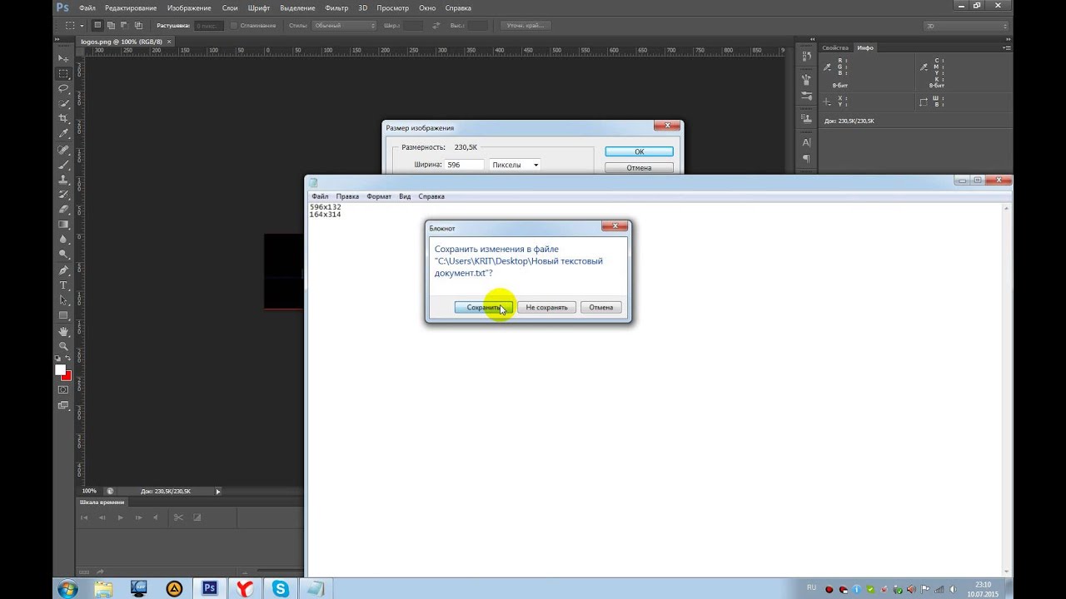
Task: Select the Blur tool
Action: (x=63, y=240)
